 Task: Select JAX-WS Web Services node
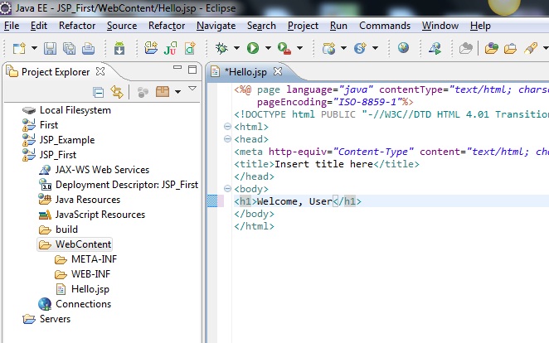pyautogui.click(x=94, y=170)
